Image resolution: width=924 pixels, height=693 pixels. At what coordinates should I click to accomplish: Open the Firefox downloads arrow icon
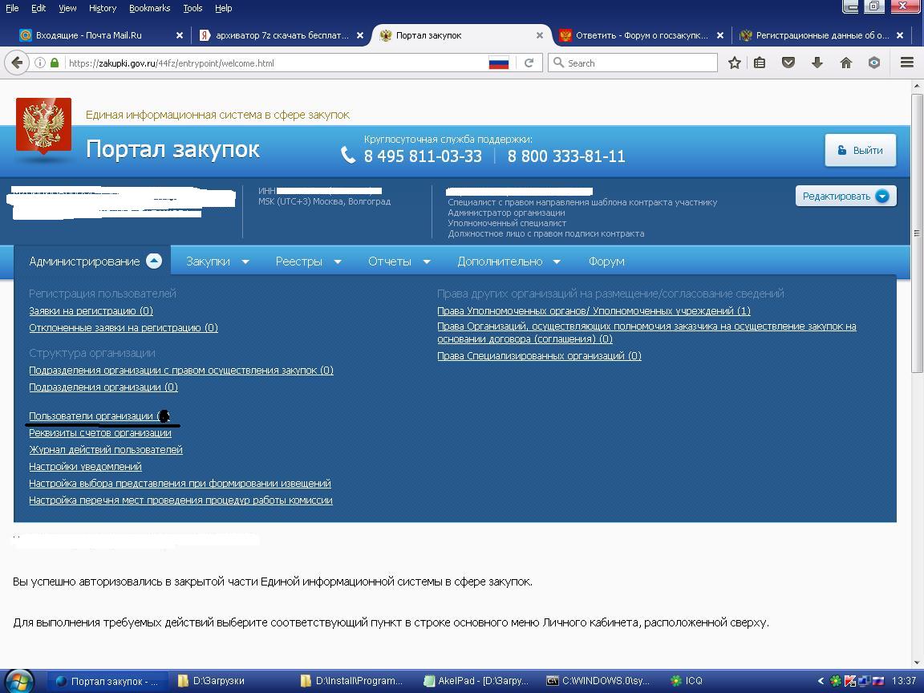pyautogui.click(x=817, y=63)
